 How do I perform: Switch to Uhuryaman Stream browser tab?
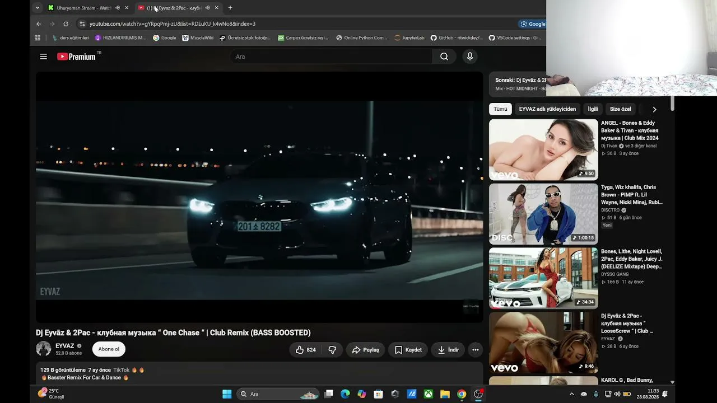click(84, 8)
